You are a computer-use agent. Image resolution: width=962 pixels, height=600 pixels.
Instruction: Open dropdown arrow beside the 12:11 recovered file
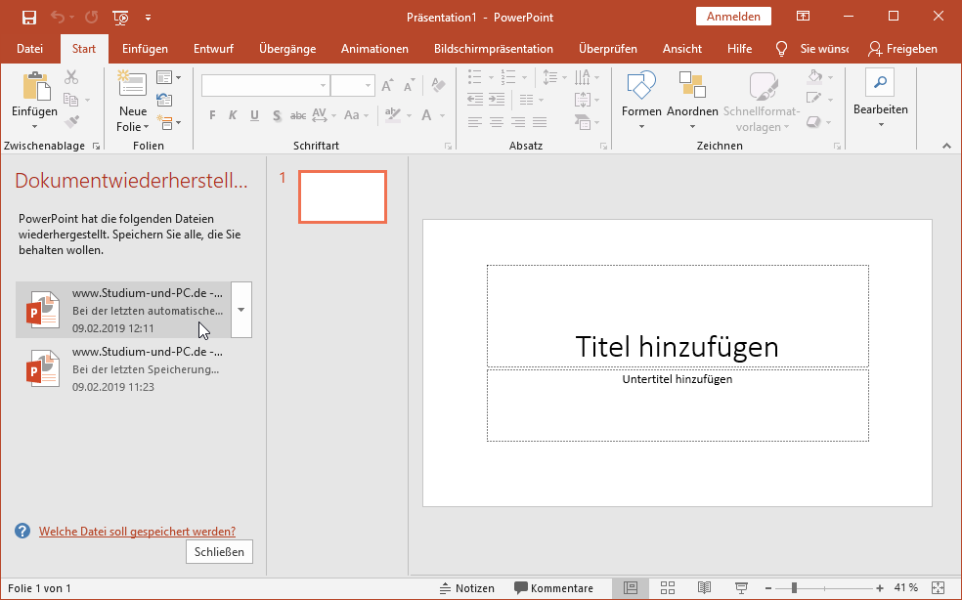241,310
